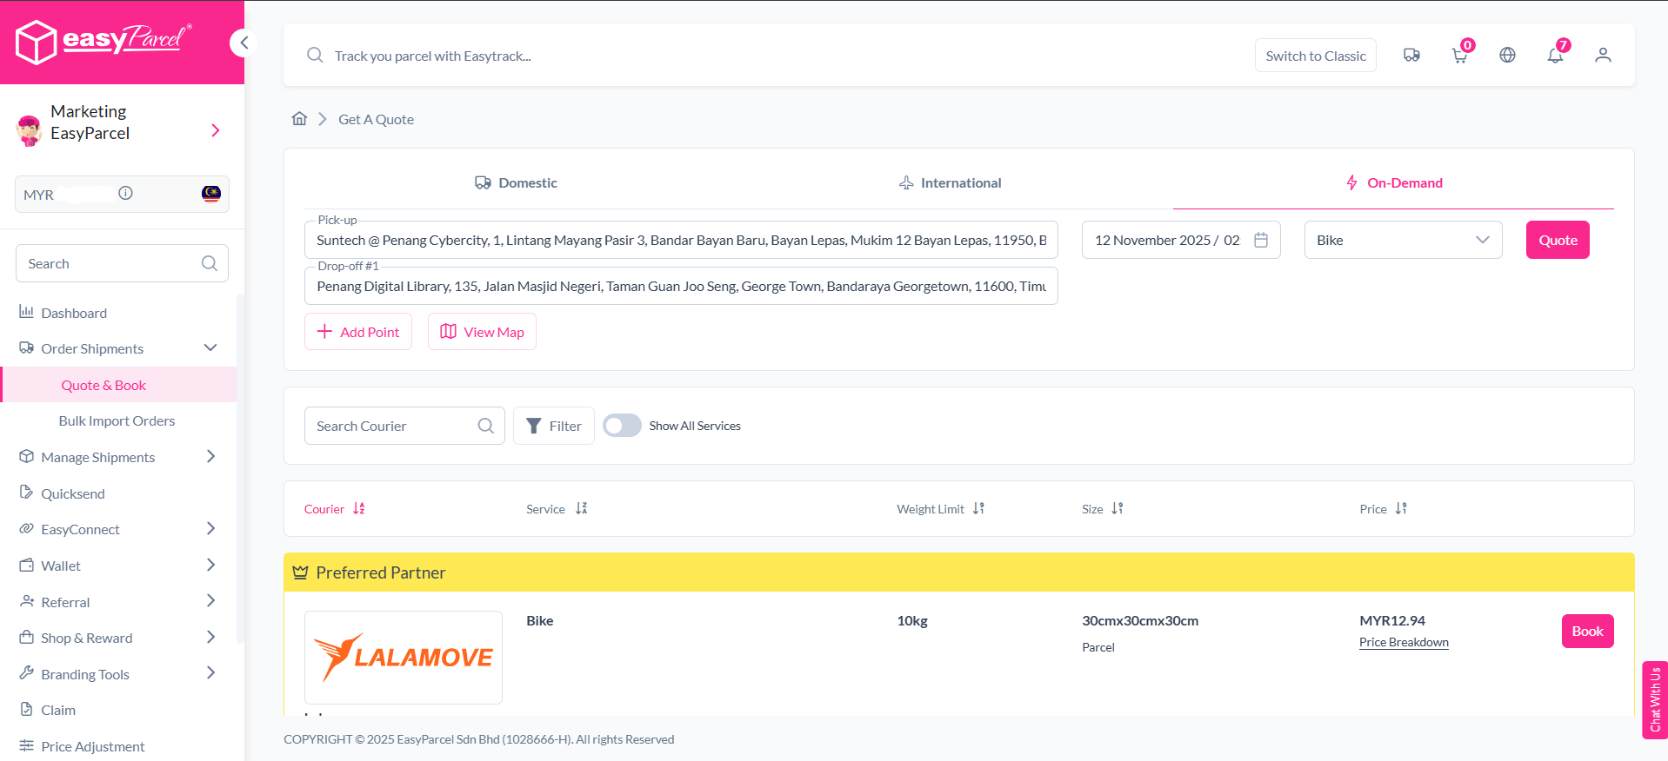Open the Price Breakdown link

click(x=1403, y=643)
